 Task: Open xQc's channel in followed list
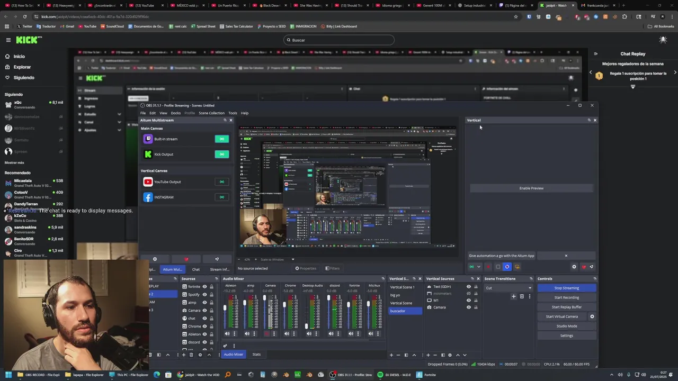coord(34,104)
